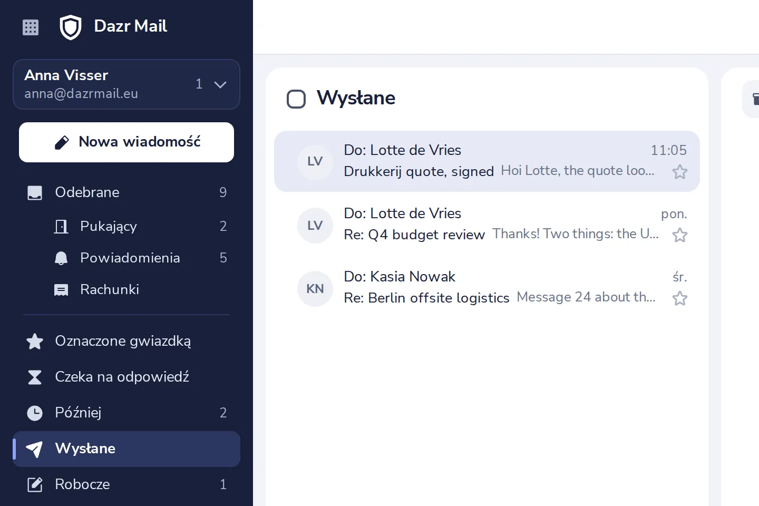The width and height of the screenshot is (759, 506).
Task: Click the Dazr Mail shield logo
Action: coord(70,27)
